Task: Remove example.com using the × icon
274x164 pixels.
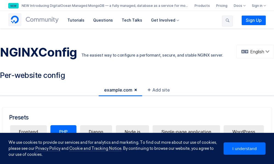Action: [x=136, y=90]
